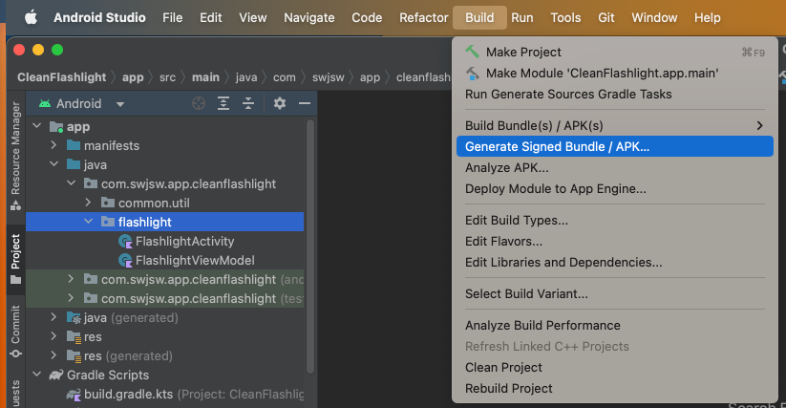This screenshot has width=786, height=408.
Task: Collapse the flashlight package
Action: point(88,221)
